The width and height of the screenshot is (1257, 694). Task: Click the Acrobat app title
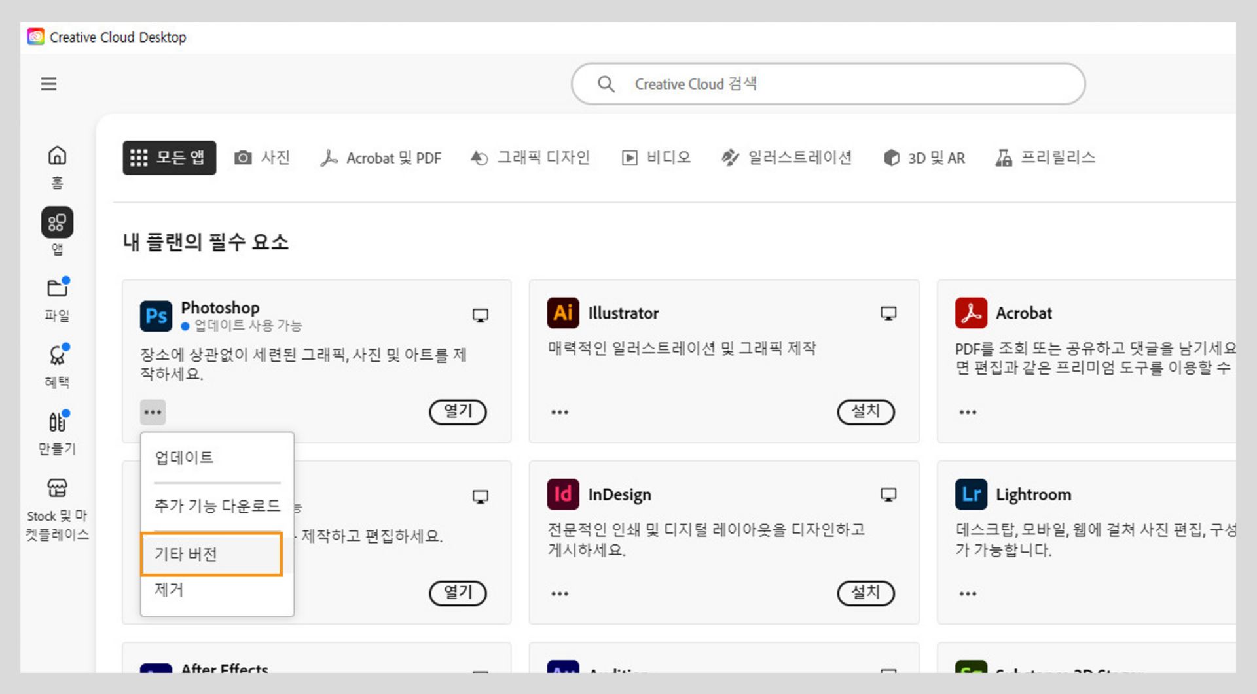1024,313
